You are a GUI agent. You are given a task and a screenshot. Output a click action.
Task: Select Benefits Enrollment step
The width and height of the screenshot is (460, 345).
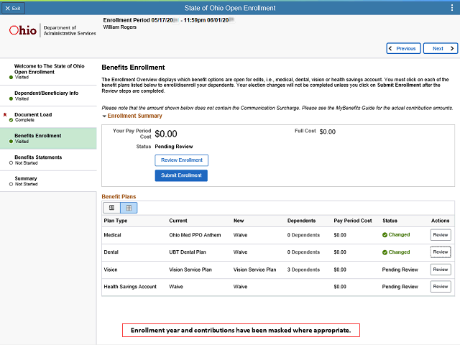click(x=48, y=139)
